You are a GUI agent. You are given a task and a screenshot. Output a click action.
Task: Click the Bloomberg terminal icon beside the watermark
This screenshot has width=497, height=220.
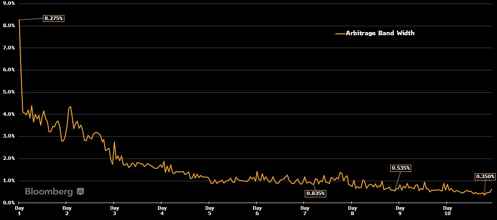[x=80, y=192]
